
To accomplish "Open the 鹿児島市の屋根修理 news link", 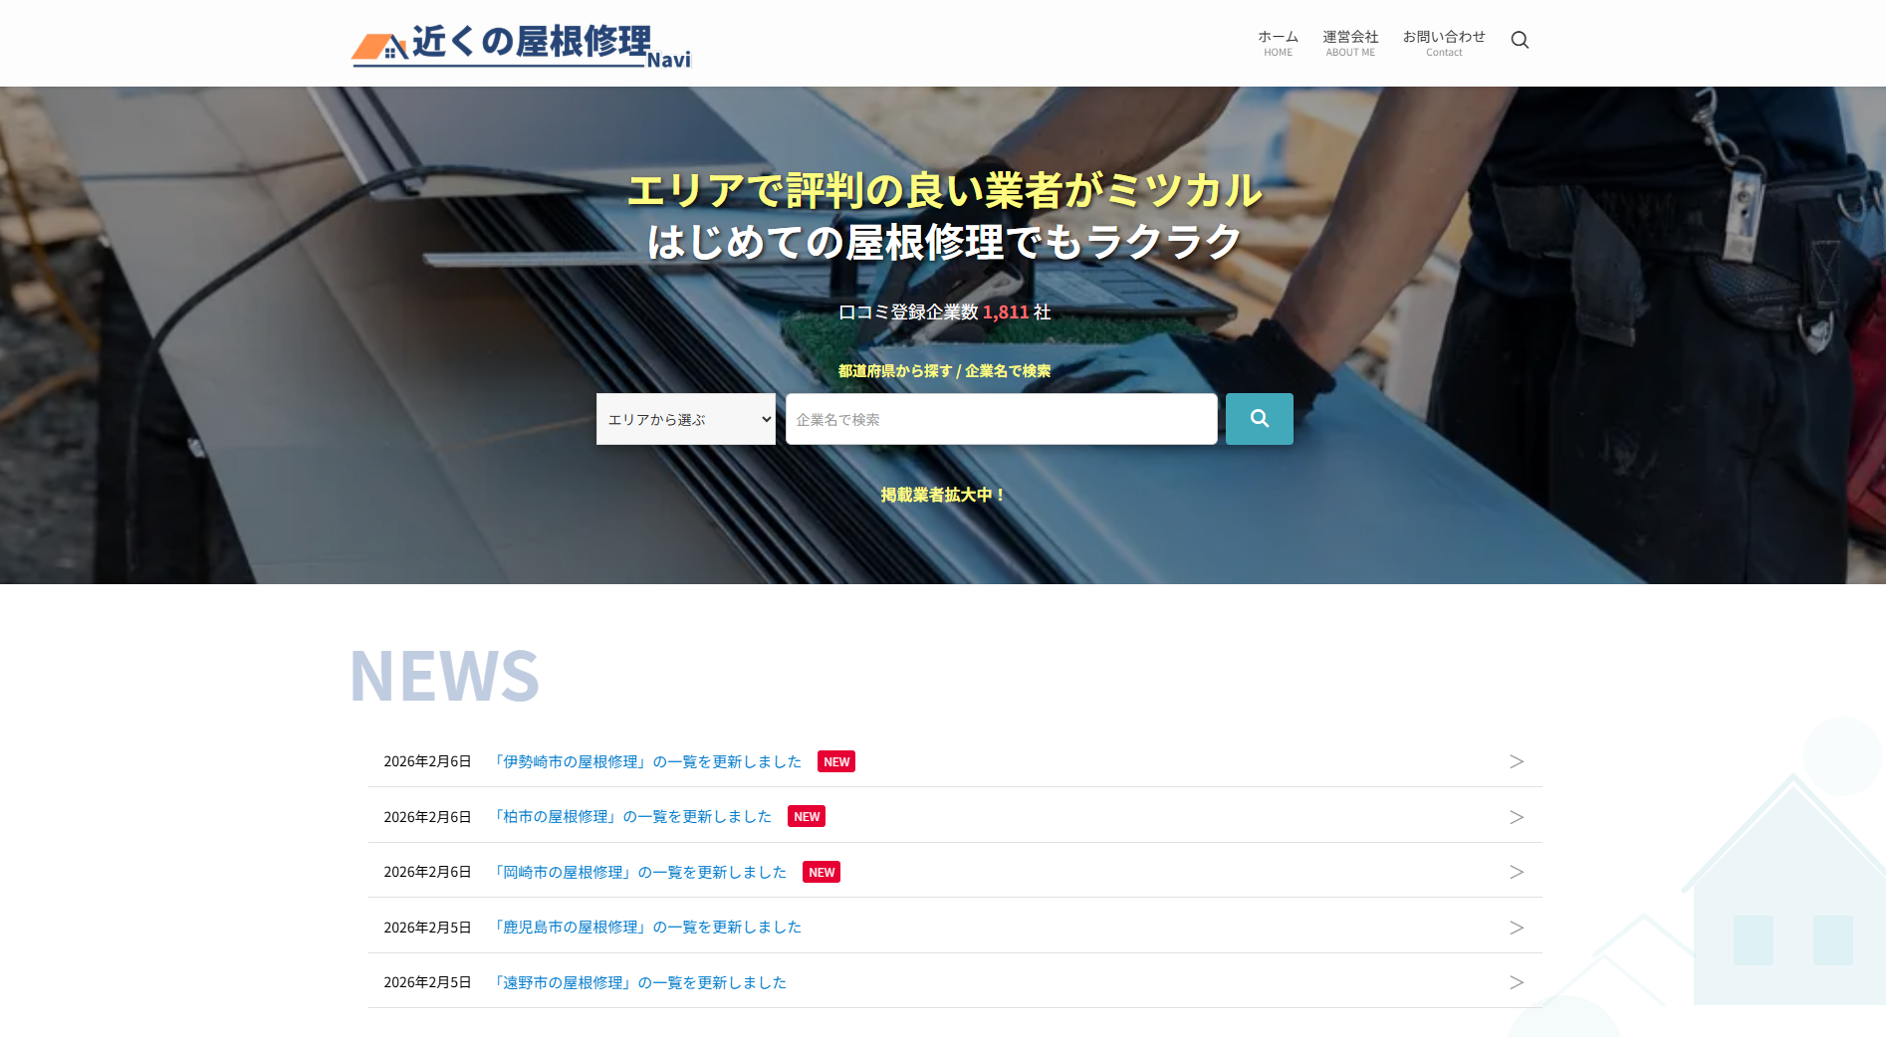I will [646, 927].
